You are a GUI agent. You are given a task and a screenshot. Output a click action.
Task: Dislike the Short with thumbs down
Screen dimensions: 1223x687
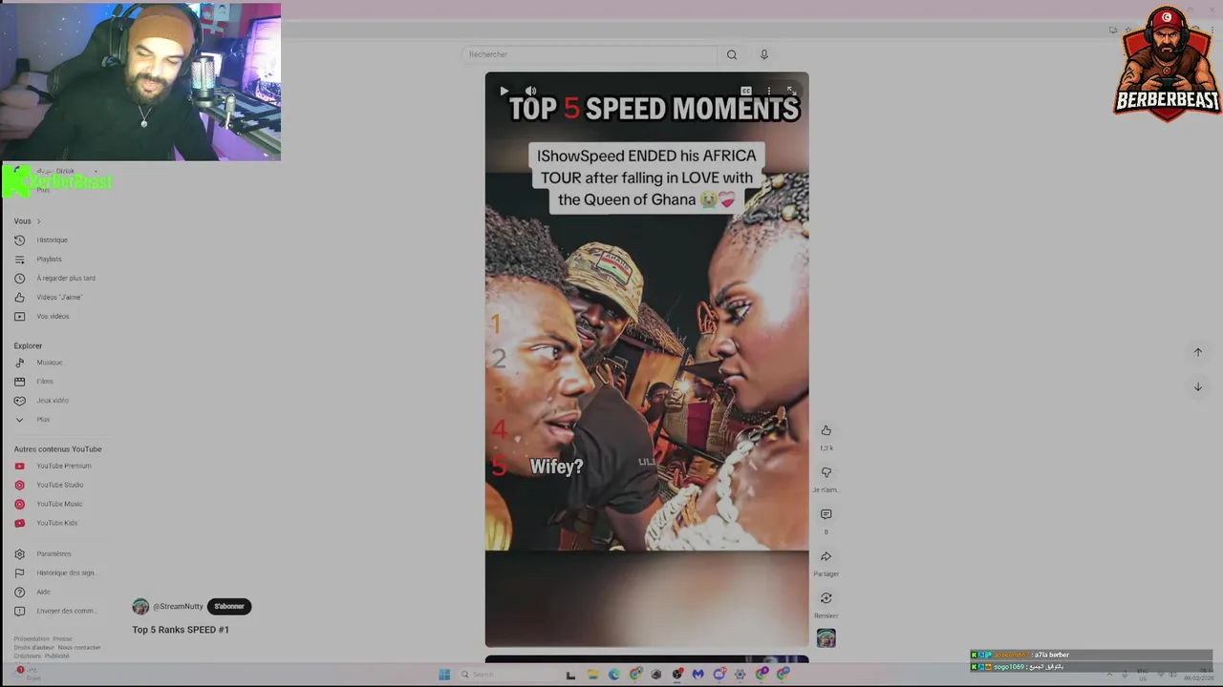click(x=826, y=473)
